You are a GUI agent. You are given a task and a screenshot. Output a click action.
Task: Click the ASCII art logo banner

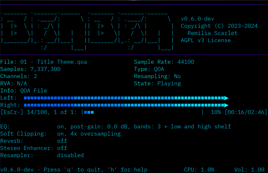pyautogui.click(x=87, y=30)
